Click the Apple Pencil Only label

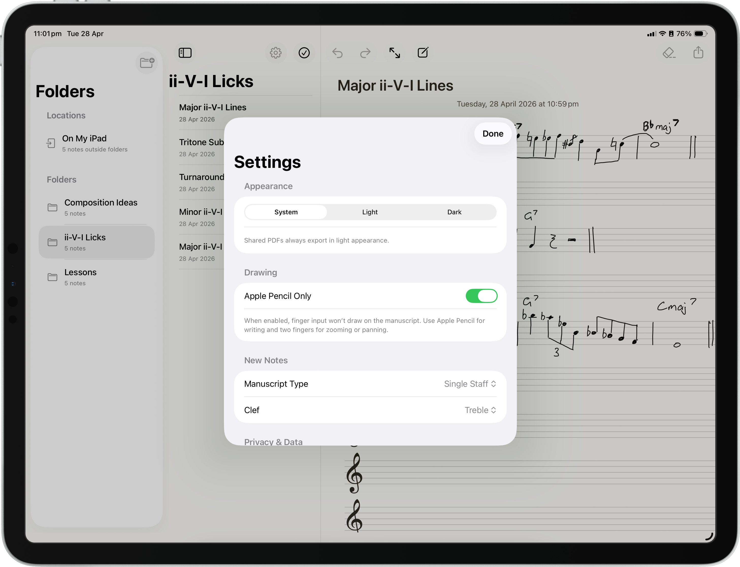(x=277, y=296)
